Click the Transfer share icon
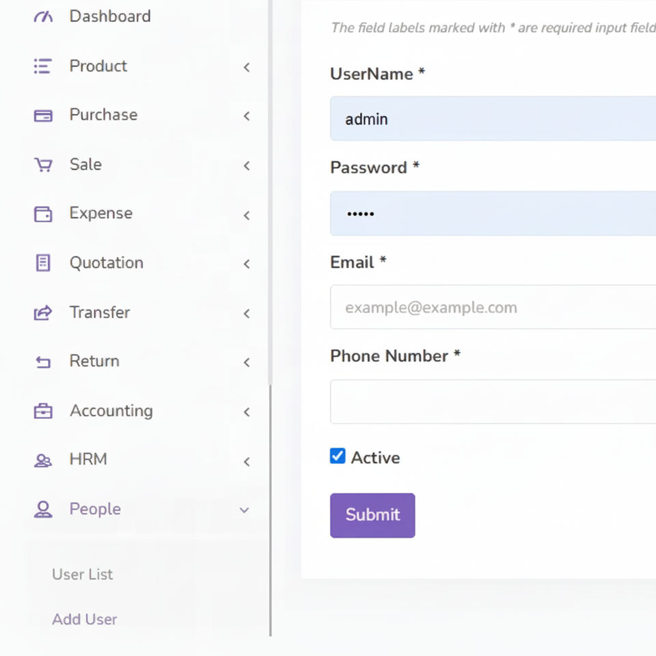The height and width of the screenshot is (656, 656). click(43, 313)
